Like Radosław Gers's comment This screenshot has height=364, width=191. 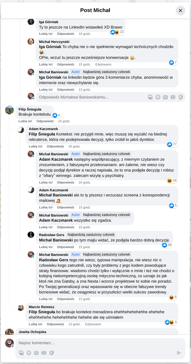tap(46, 247)
